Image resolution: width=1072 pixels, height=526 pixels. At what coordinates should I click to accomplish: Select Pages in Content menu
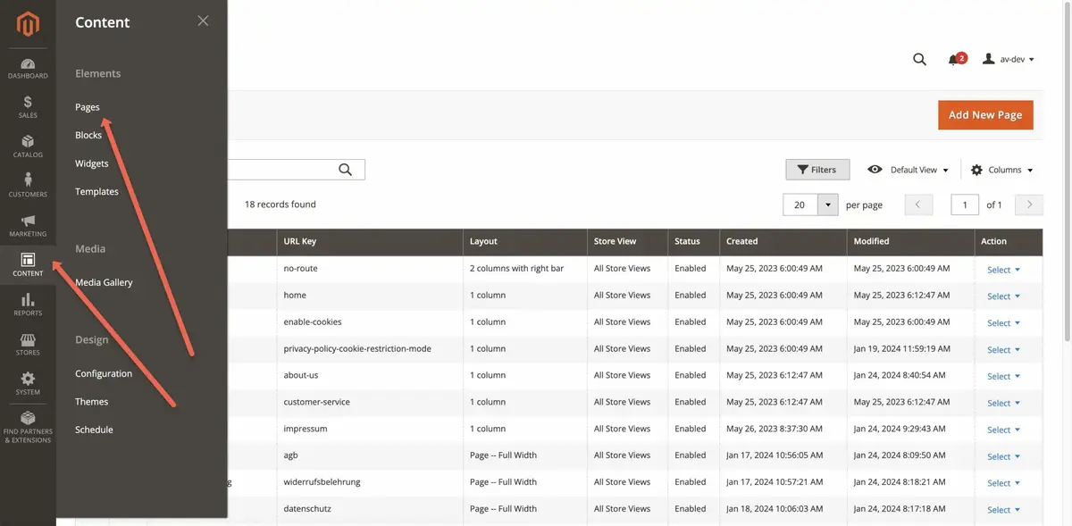click(x=88, y=107)
